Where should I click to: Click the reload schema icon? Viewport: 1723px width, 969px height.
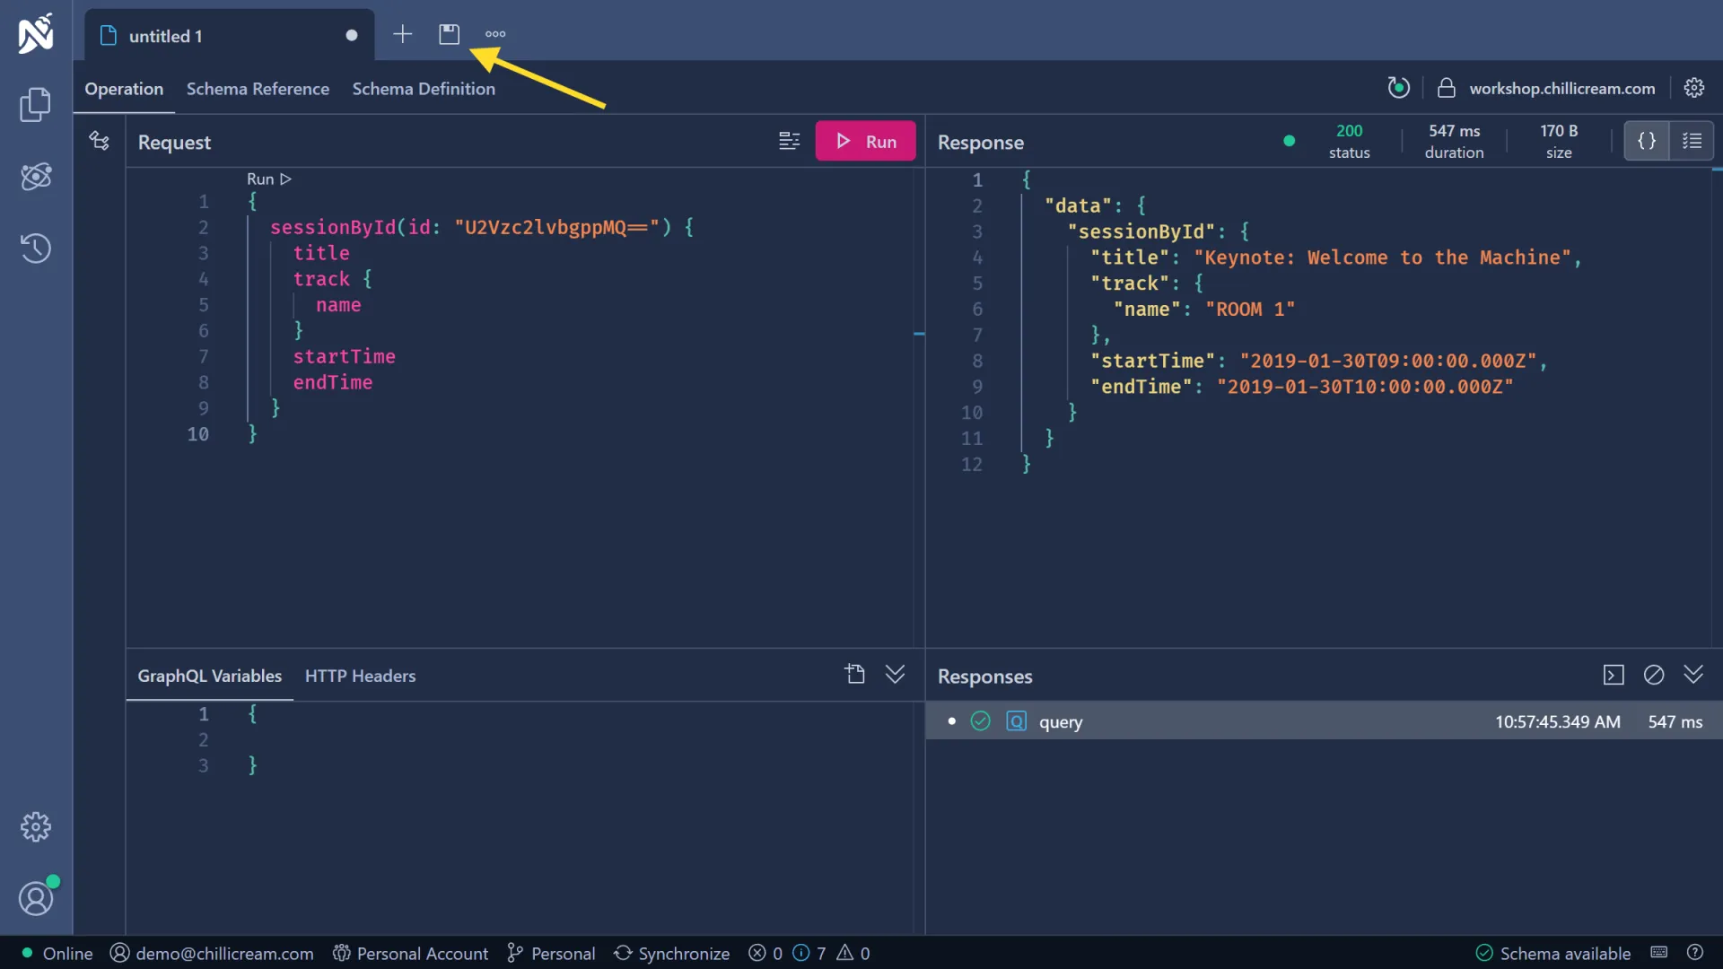1398,88
